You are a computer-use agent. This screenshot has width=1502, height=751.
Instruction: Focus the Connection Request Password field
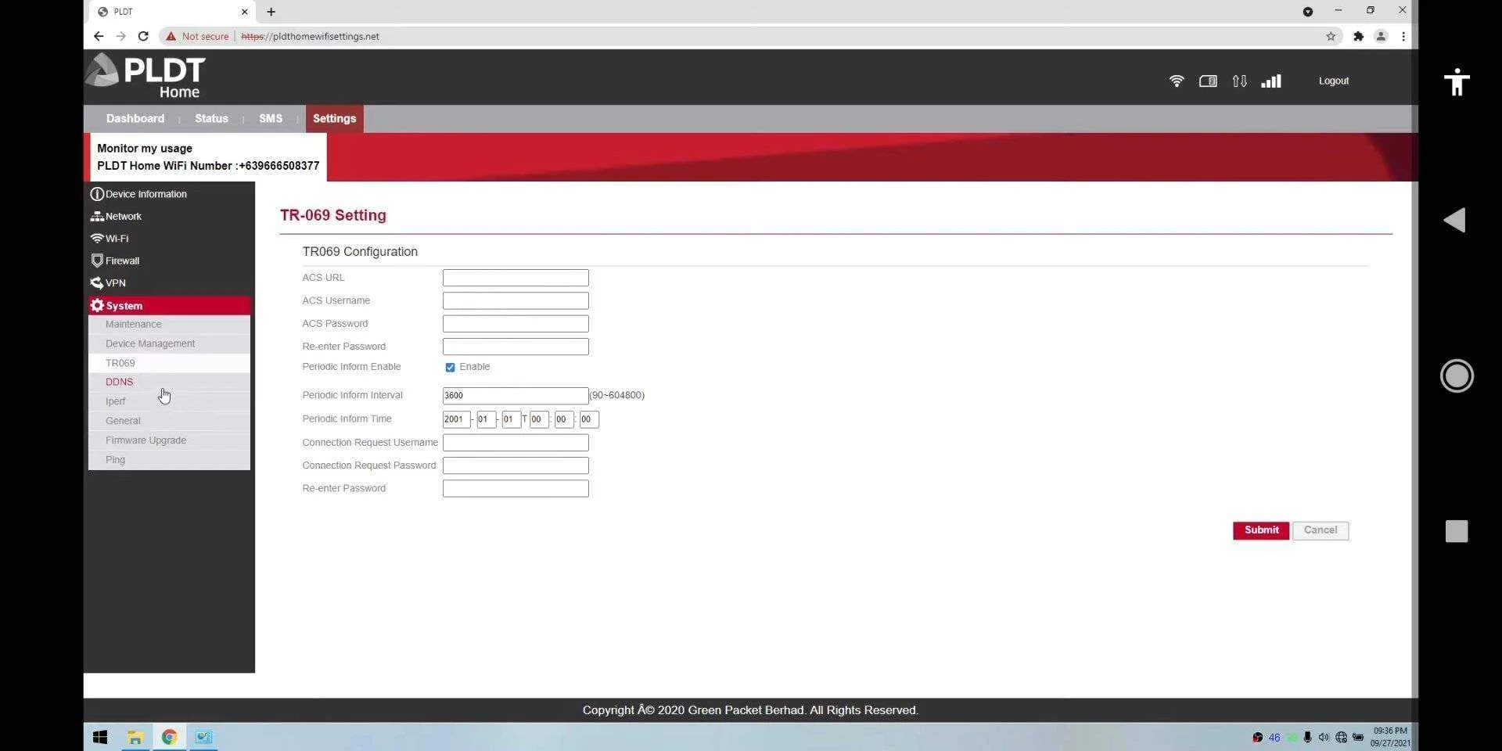click(516, 465)
